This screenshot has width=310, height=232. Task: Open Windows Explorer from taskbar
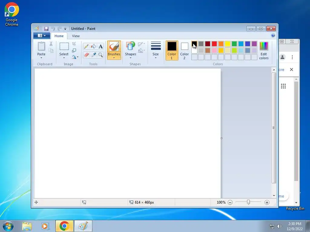[x=27, y=226]
